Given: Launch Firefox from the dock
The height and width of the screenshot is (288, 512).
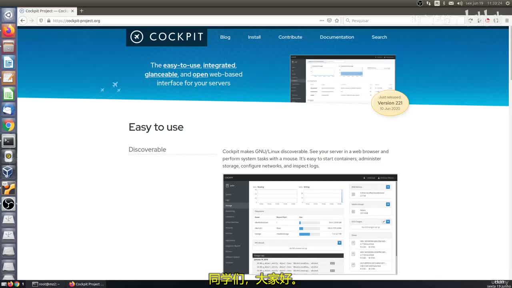Looking at the screenshot, I should click(x=8, y=30).
